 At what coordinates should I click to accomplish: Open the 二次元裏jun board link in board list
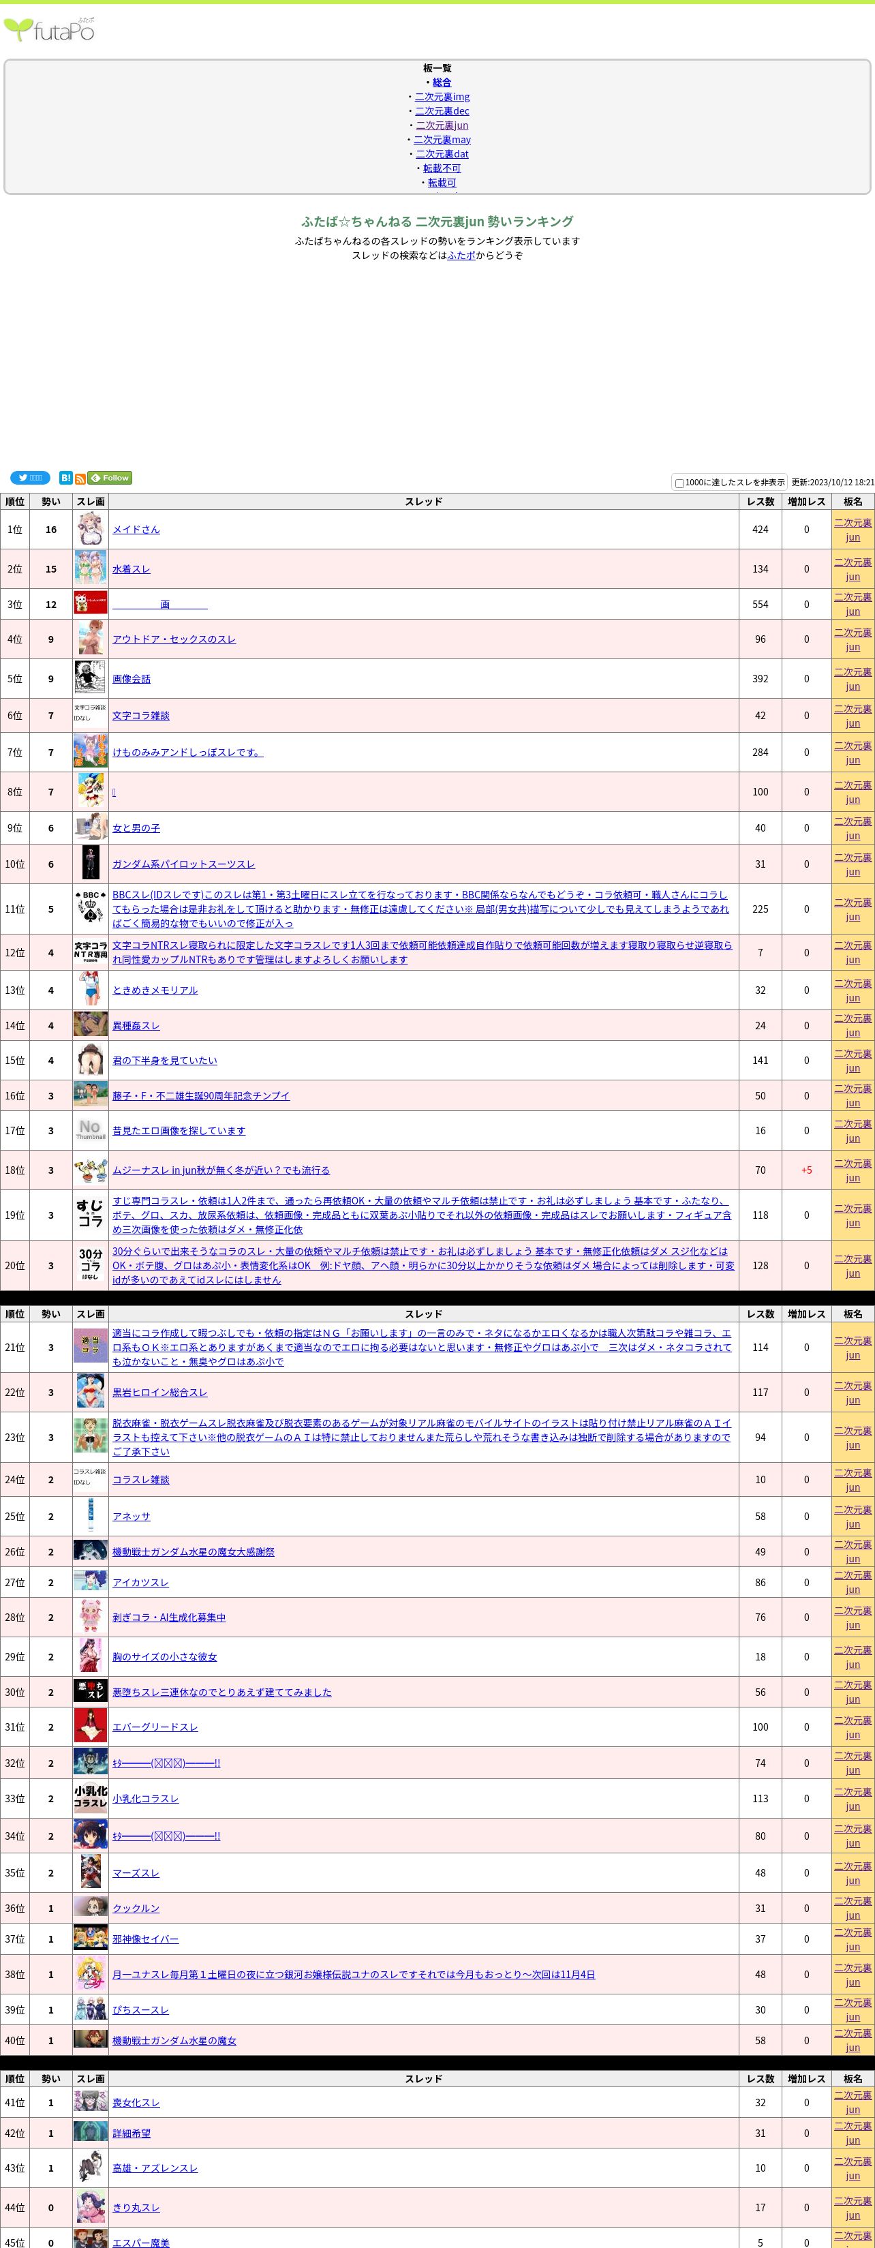pyautogui.click(x=442, y=125)
